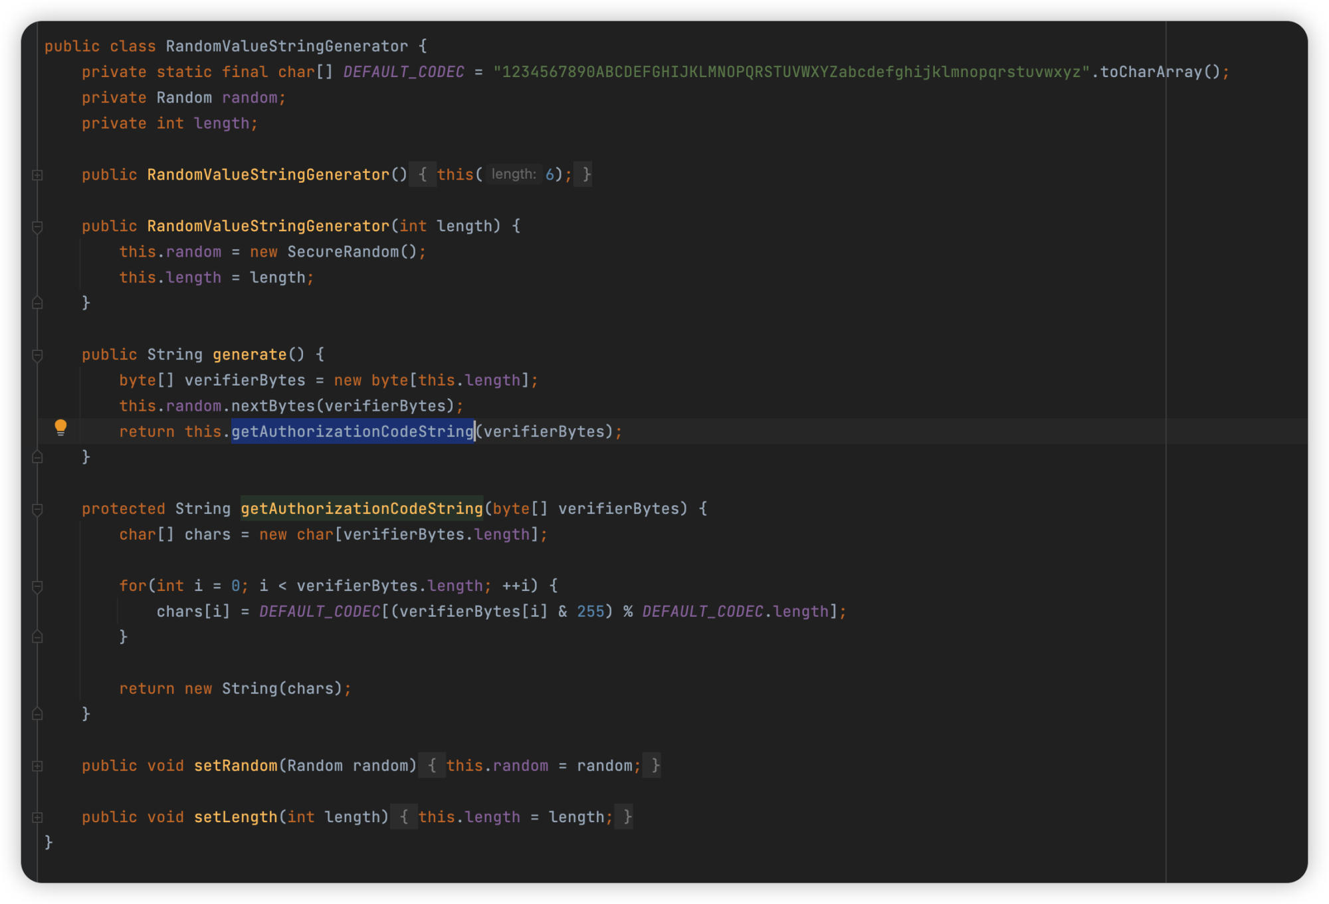Screen dimensions: 1329x904
Task: Click fold end marker of getAuthorizationCodeString method
Action: tap(38, 714)
